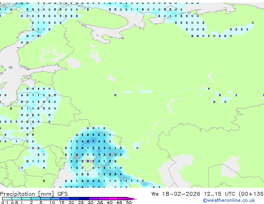
Task: Click the '40' legend scale label
Action: coord(110,202)
